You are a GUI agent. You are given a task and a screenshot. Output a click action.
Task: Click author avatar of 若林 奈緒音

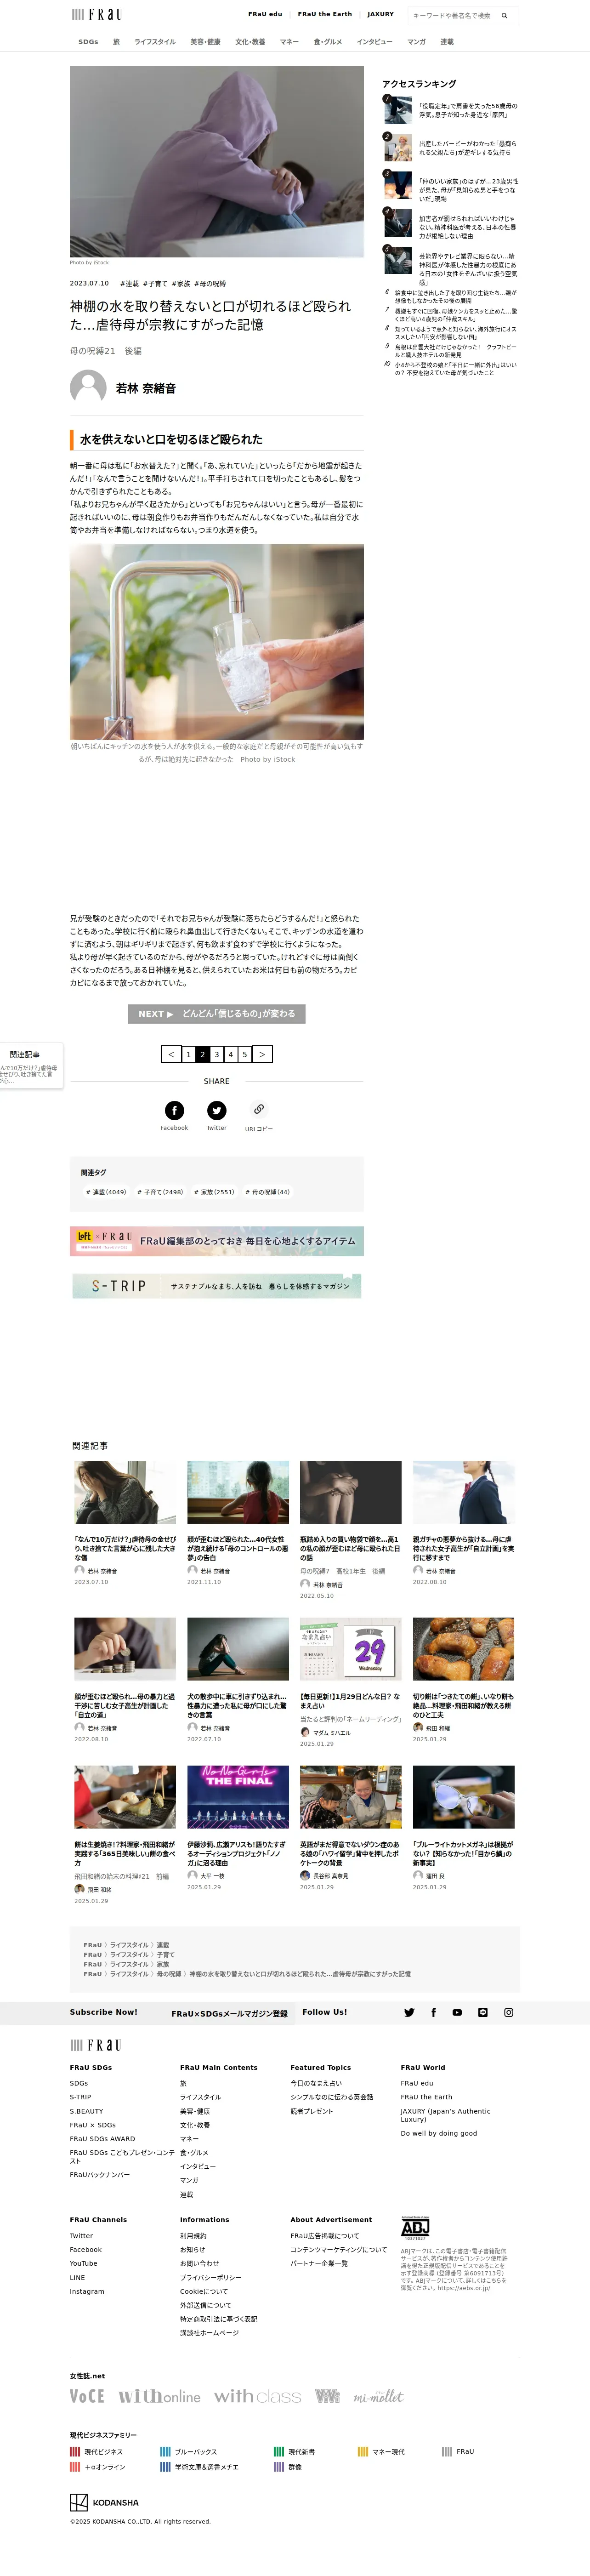coord(88,387)
